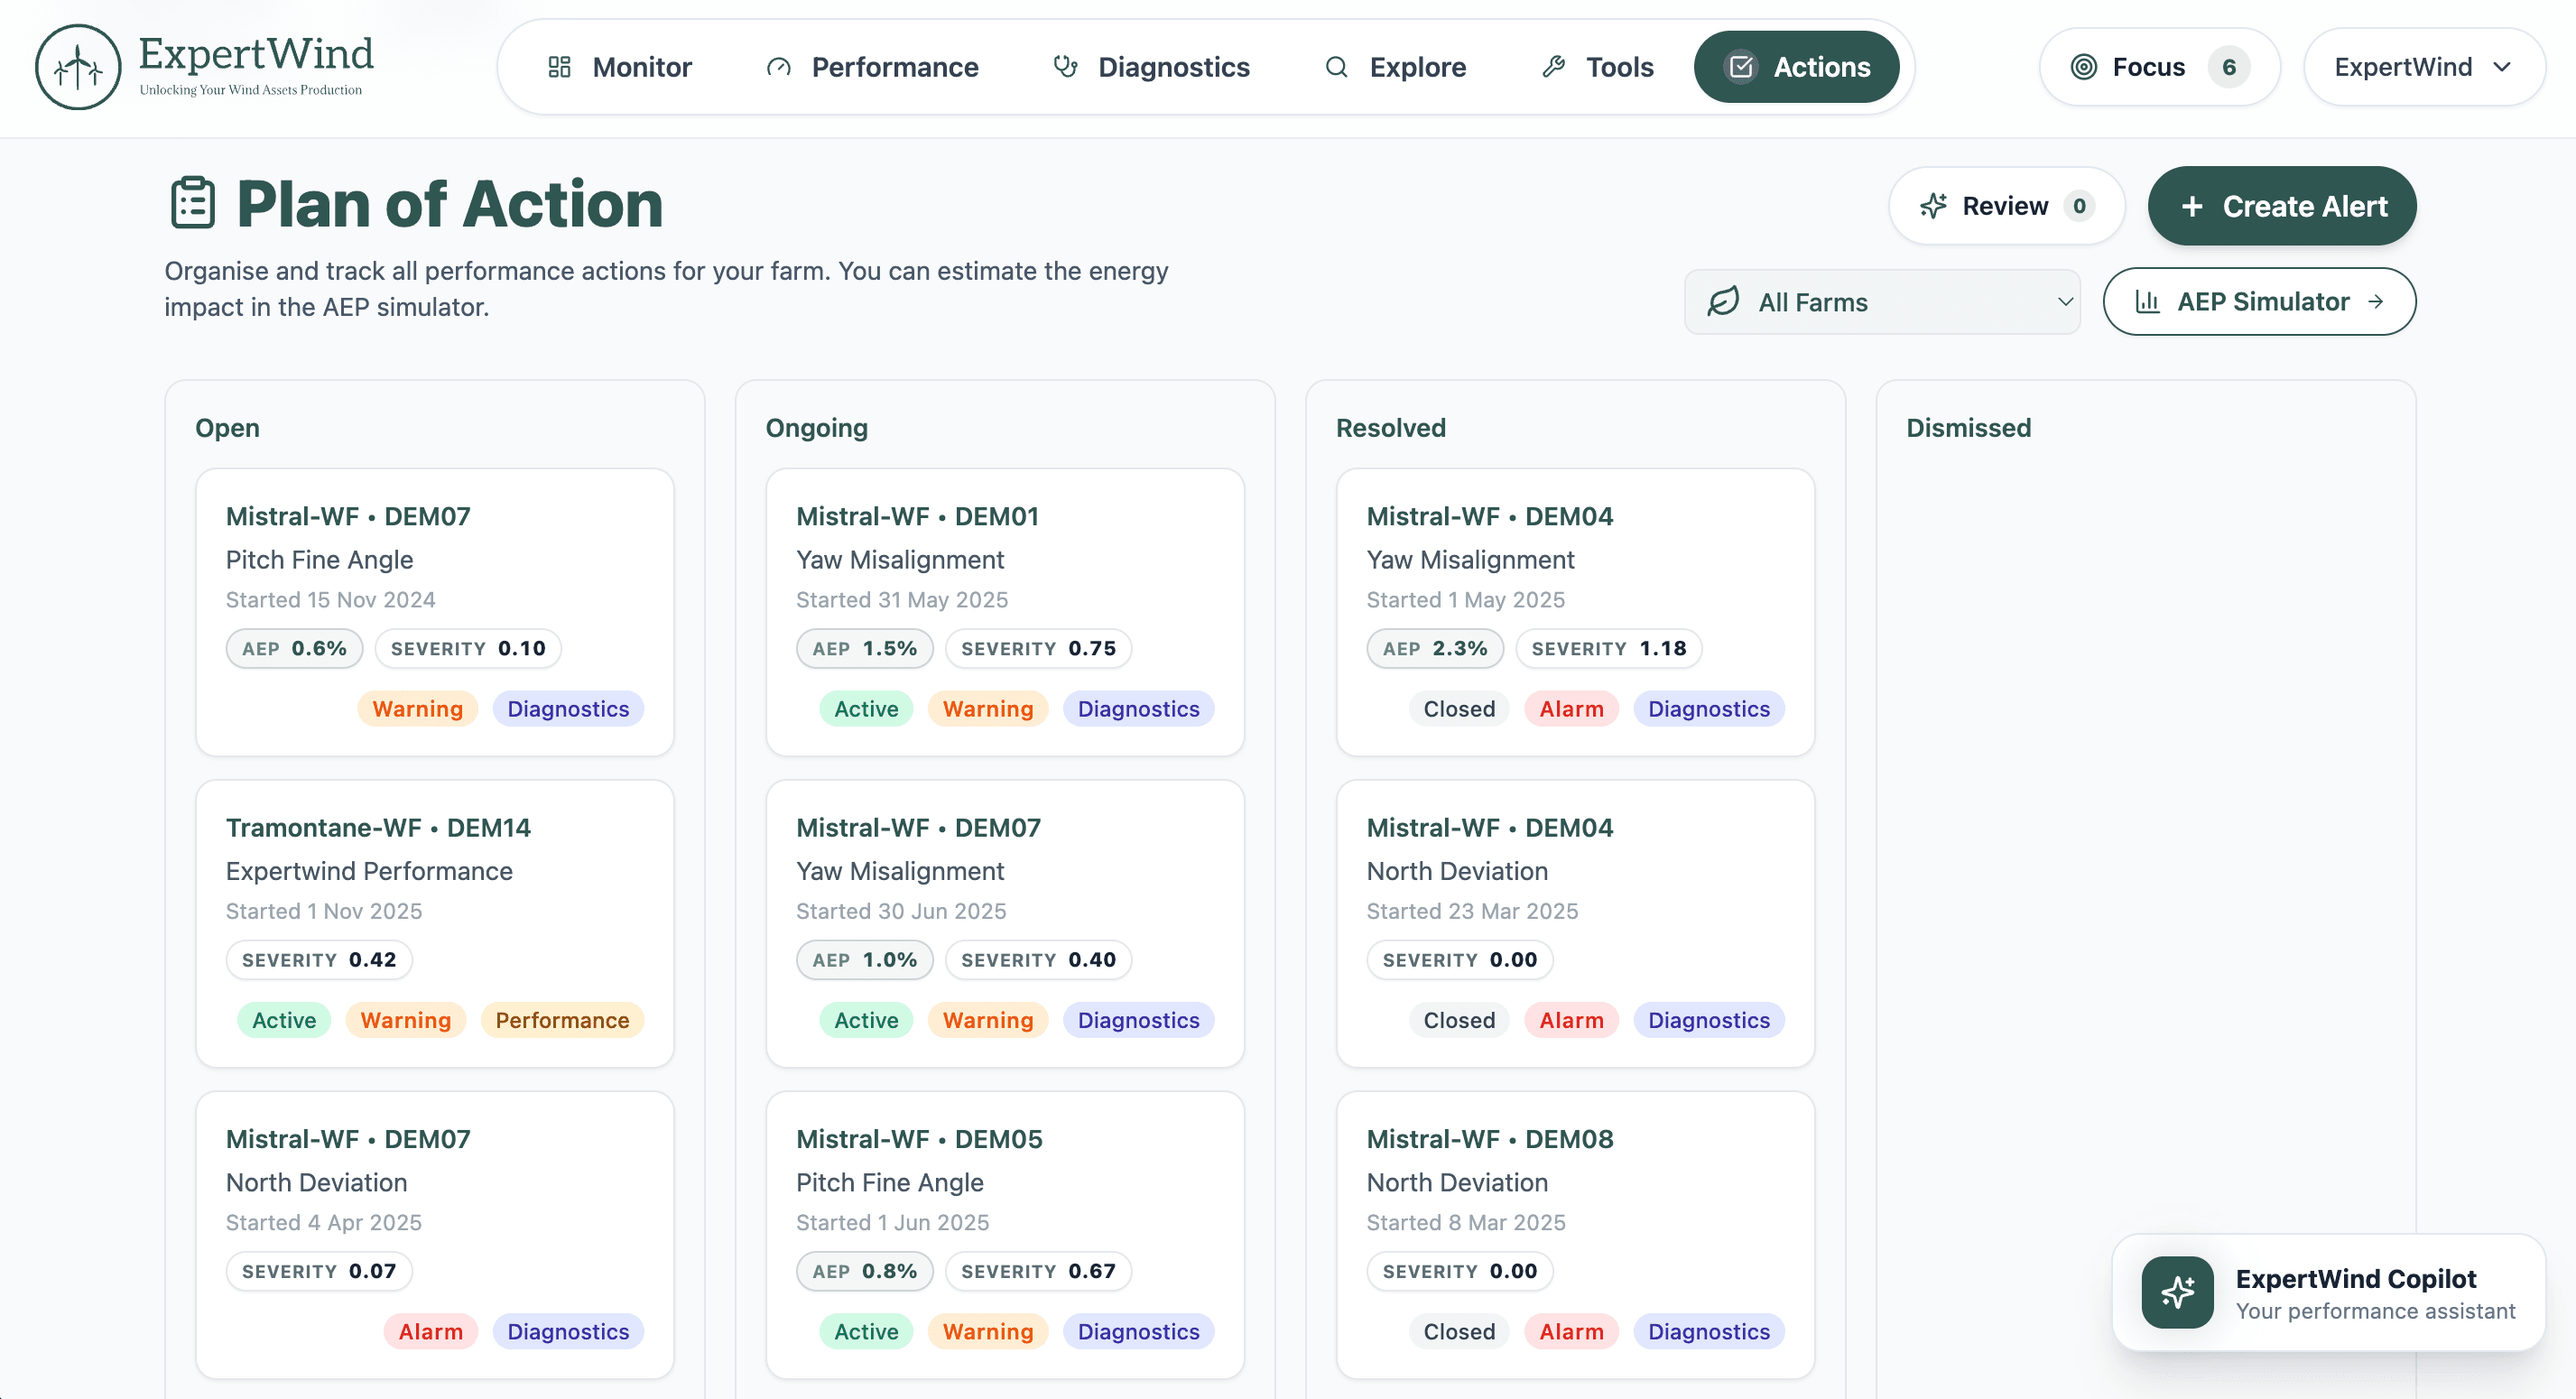This screenshot has height=1399, width=2576.
Task: Click the Performance gauge icon
Action: point(778,67)
